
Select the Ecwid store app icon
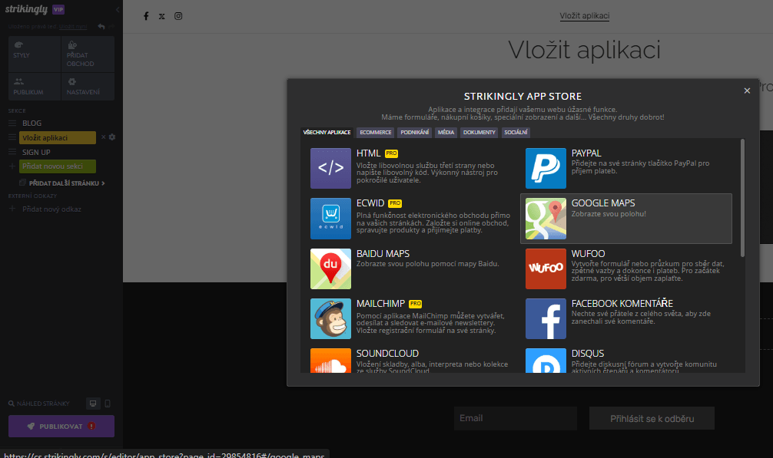point(331,219)
